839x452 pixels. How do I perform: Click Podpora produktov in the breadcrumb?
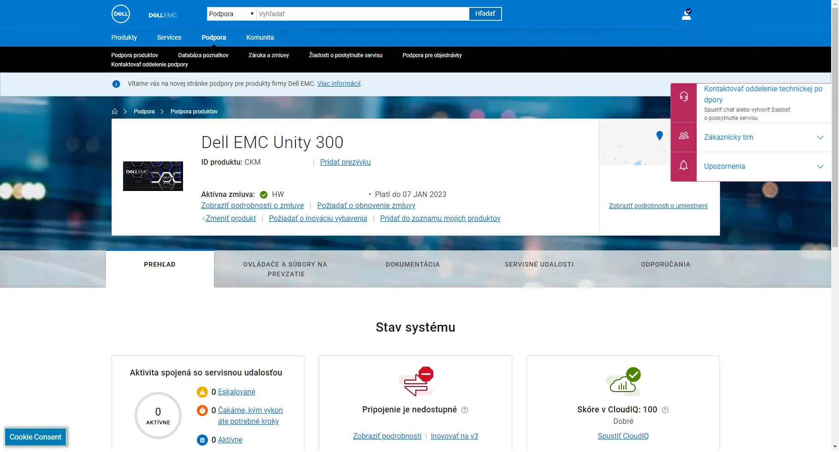click(x=194, y=112)
